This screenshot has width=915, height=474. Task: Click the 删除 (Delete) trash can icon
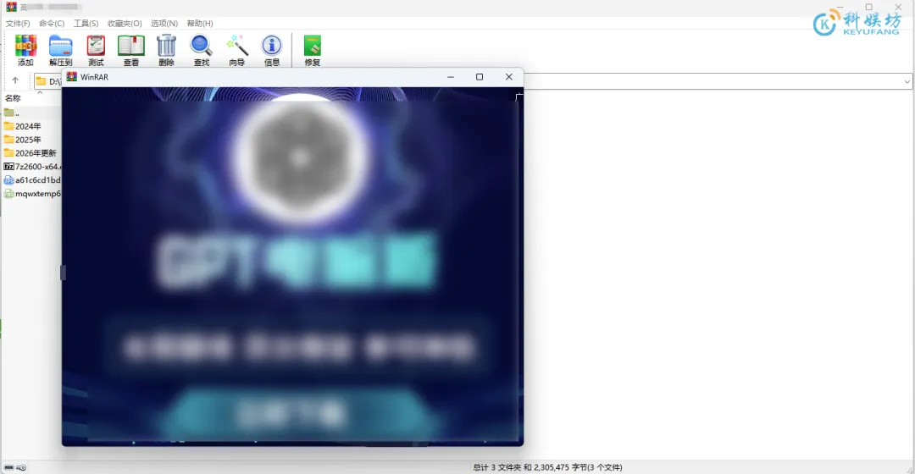[166, 50]
